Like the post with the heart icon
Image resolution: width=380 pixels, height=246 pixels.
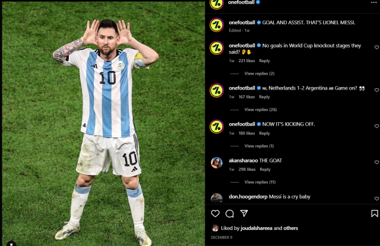pos(215,213)
